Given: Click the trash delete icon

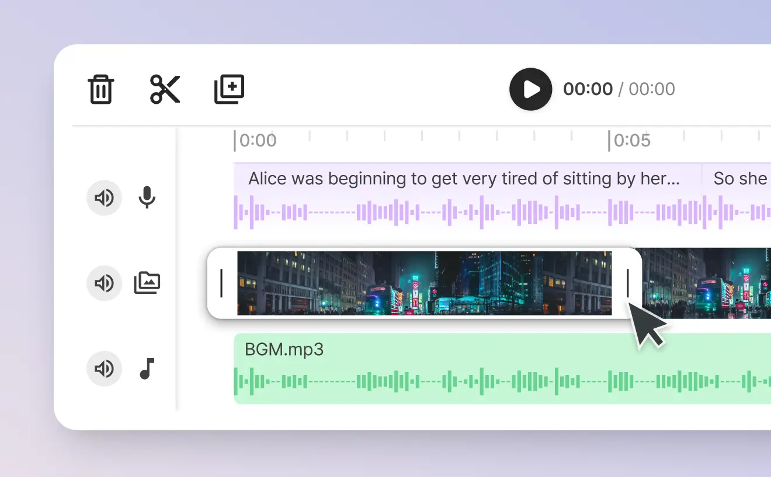Looking at the screenshot, I should point(101,89).
